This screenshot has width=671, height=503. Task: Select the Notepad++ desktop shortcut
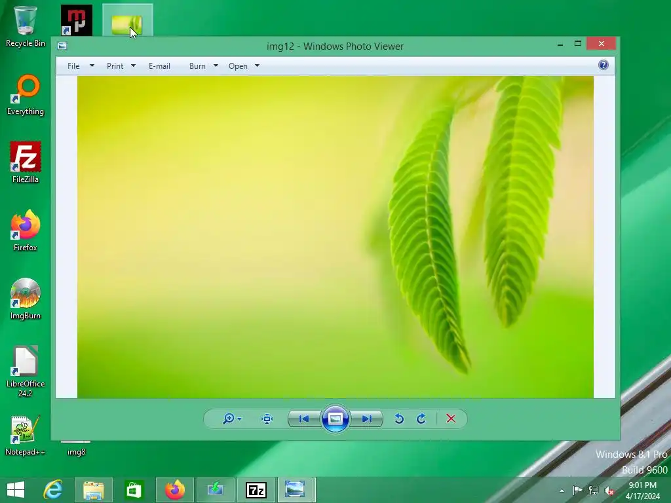26,436
